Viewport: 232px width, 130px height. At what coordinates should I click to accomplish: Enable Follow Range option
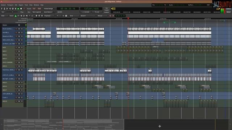pos(49,9)
